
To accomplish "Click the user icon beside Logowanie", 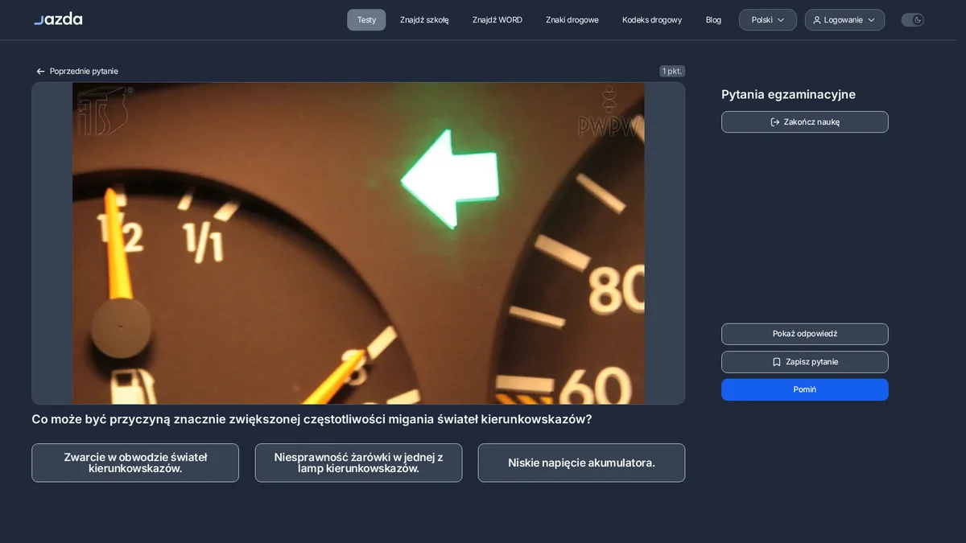I will coord(817,20).
